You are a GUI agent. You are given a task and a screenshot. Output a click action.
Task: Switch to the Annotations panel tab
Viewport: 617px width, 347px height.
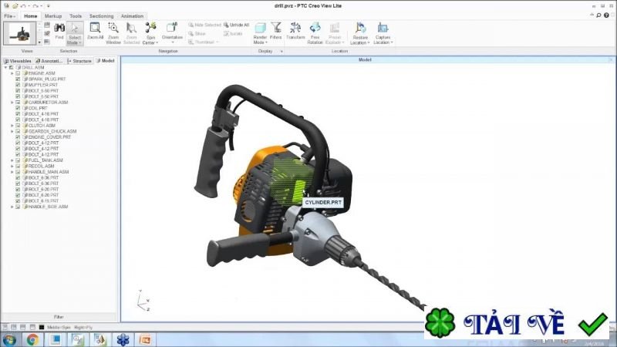[x=49, y=61]
